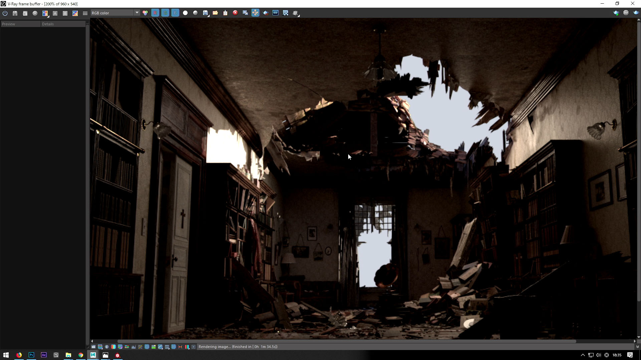Open the Windows notification center
641x360 pixels.
(x=630, y=355)
